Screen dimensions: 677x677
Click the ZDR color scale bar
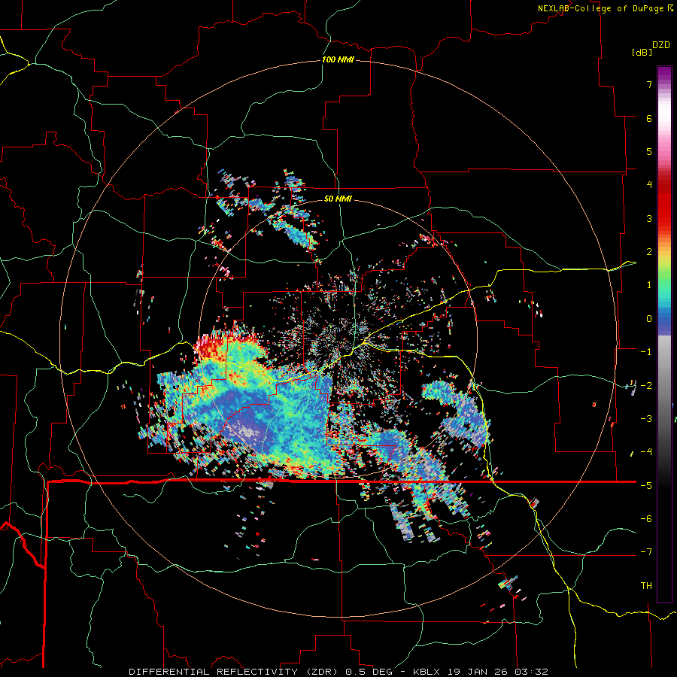point(664,334)
